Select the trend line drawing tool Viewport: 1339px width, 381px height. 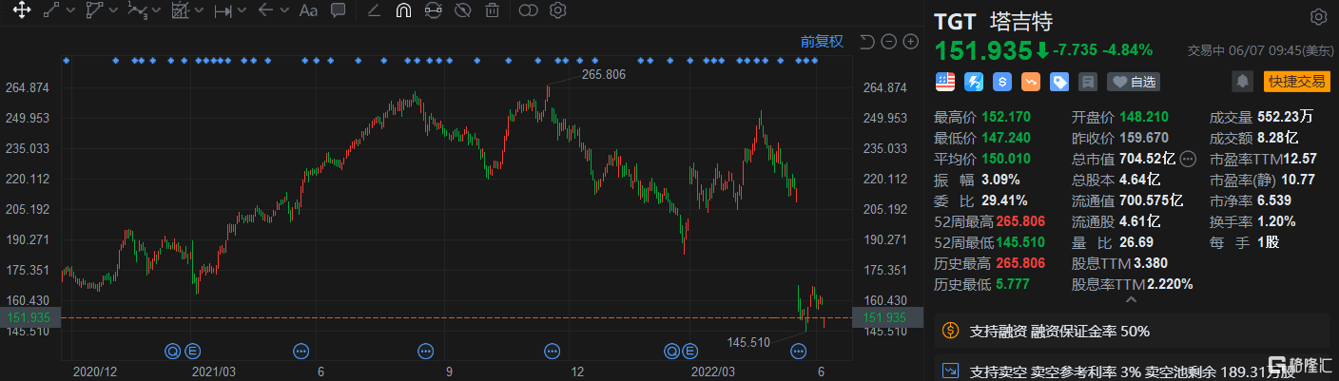(50, 11)
